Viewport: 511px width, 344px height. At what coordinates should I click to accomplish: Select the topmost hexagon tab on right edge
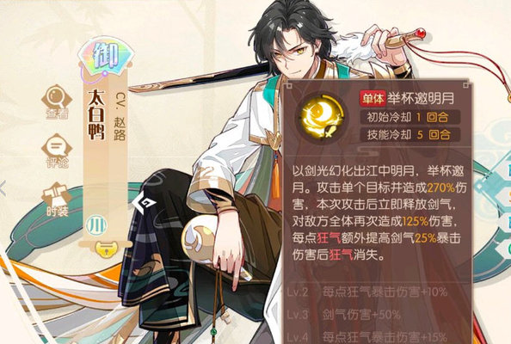pos(504,169)
